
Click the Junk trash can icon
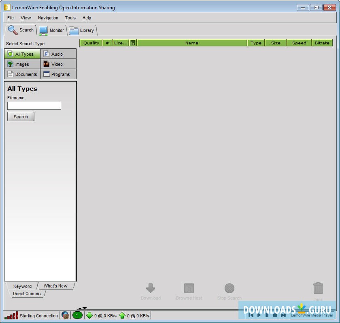[318, 288]
